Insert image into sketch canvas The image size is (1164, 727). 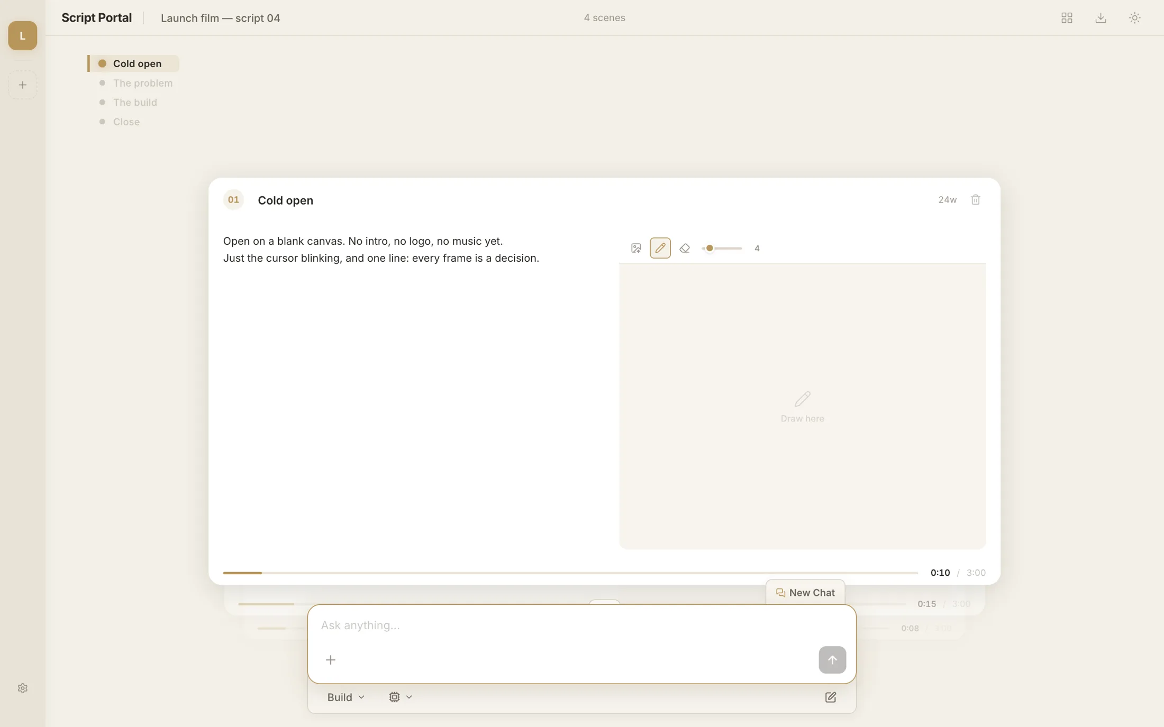click(x=636, y=248)
